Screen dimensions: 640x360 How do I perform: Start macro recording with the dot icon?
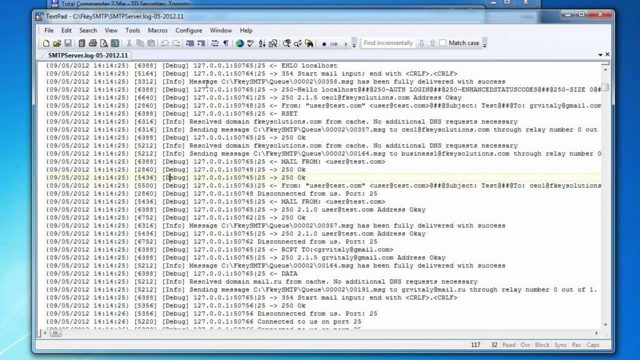point(324,44)
